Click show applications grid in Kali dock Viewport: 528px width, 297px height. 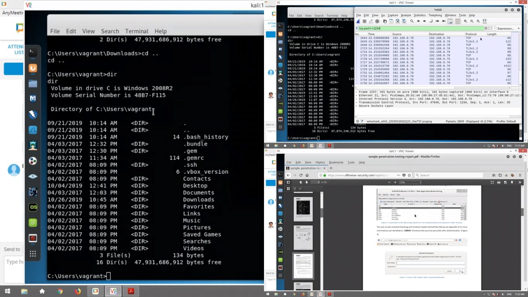[x=33, y=253]
